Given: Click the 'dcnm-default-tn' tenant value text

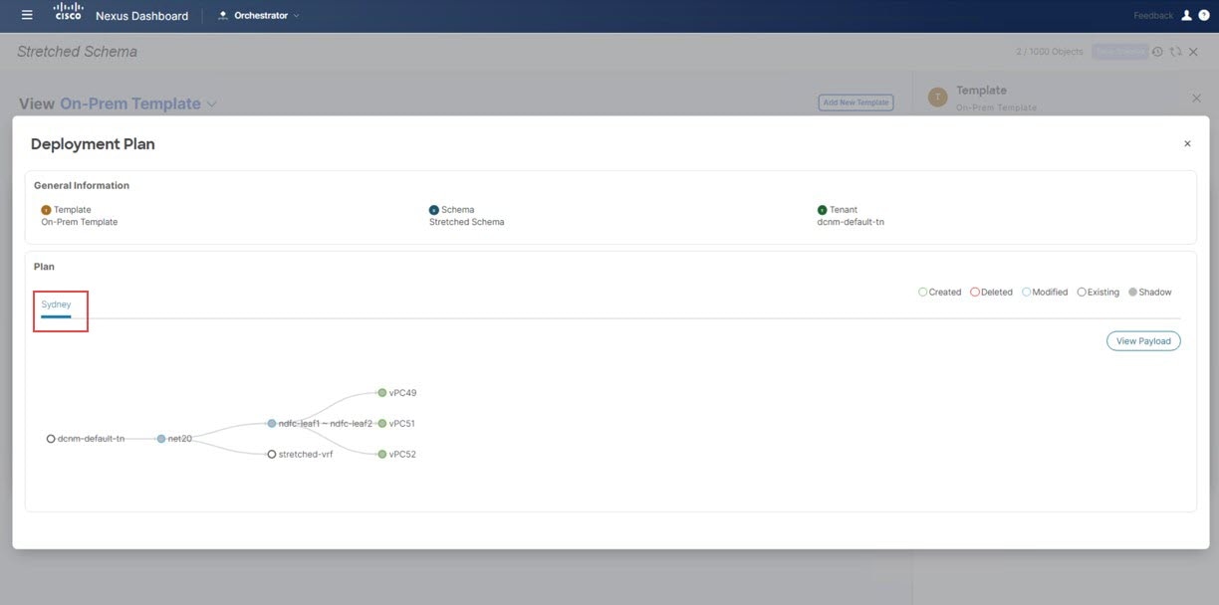Looking at the screenshot, I should click(851, 222).
